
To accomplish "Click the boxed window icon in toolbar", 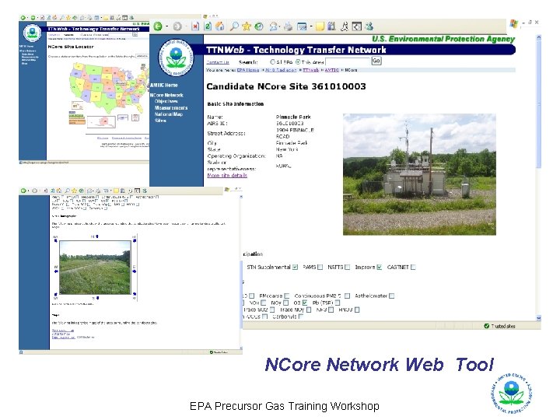I will pyautogui.click(x=357, y=26).
